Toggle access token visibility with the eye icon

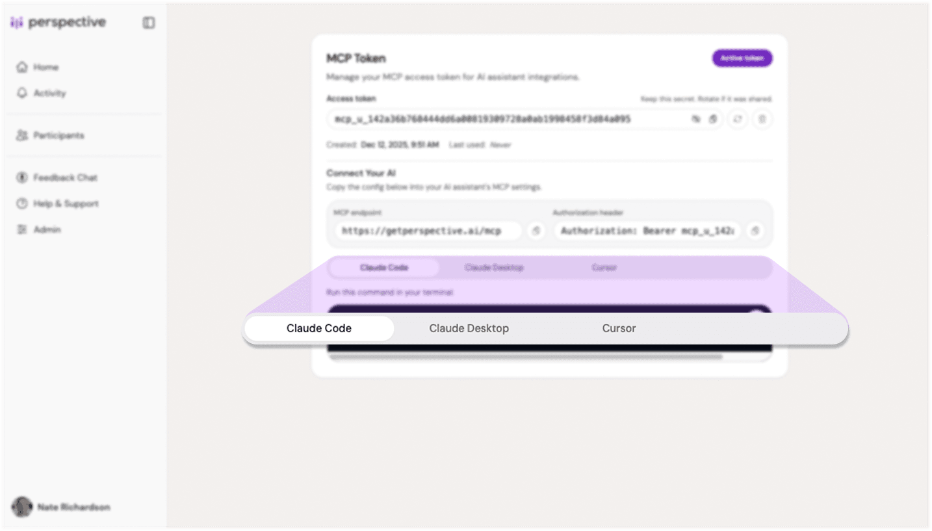695,119
